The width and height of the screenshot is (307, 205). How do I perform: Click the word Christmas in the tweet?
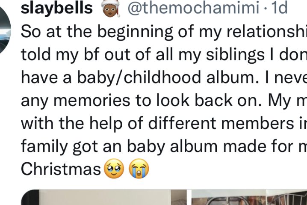pyautogui.click(x=61, y=169)
